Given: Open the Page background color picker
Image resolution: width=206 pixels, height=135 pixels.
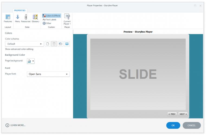Looking at the screenshot, I should (31, 61).
